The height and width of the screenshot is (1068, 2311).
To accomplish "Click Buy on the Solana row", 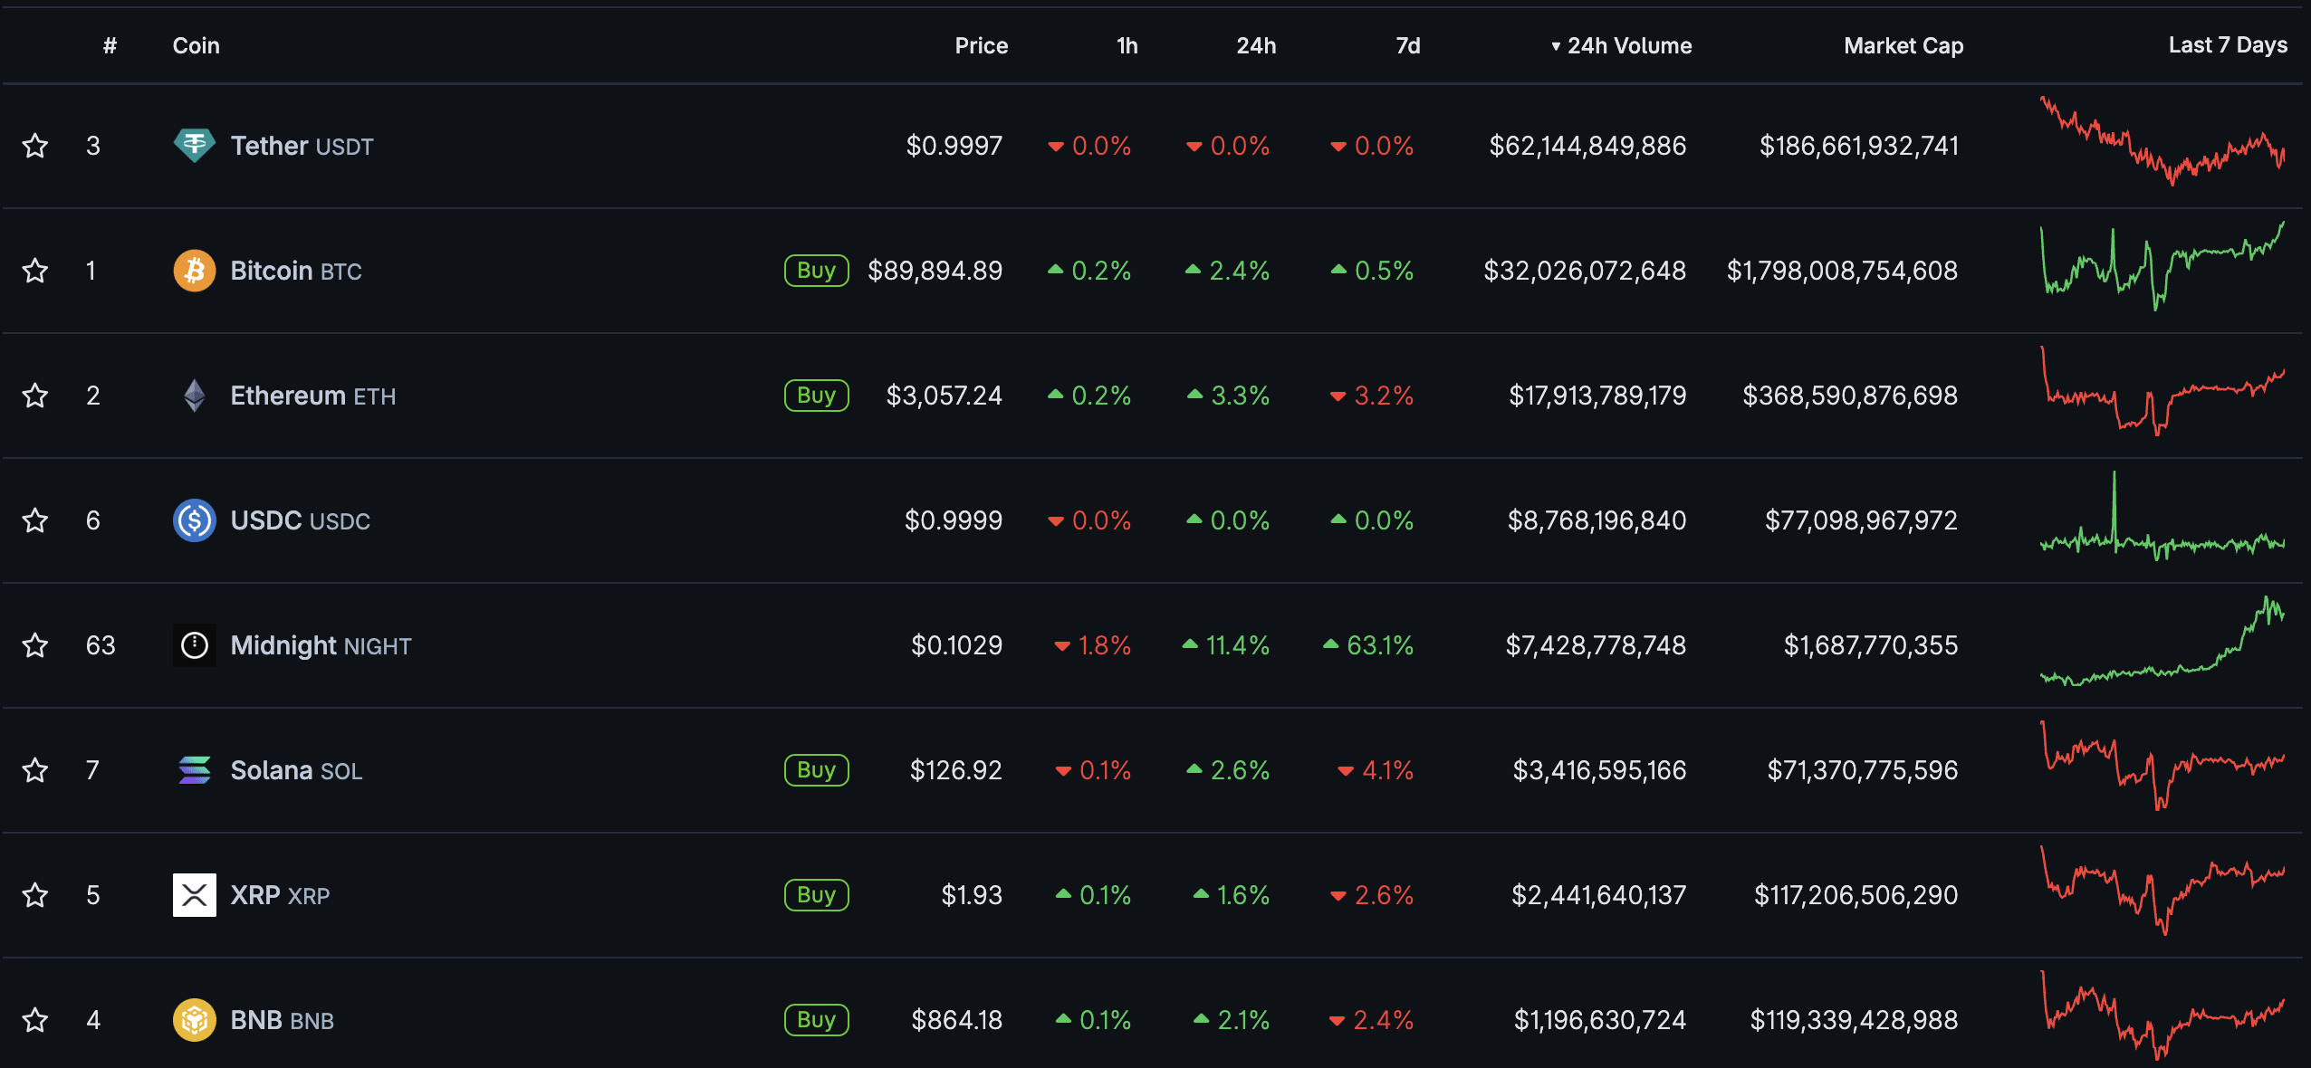I will coord(815,770).
